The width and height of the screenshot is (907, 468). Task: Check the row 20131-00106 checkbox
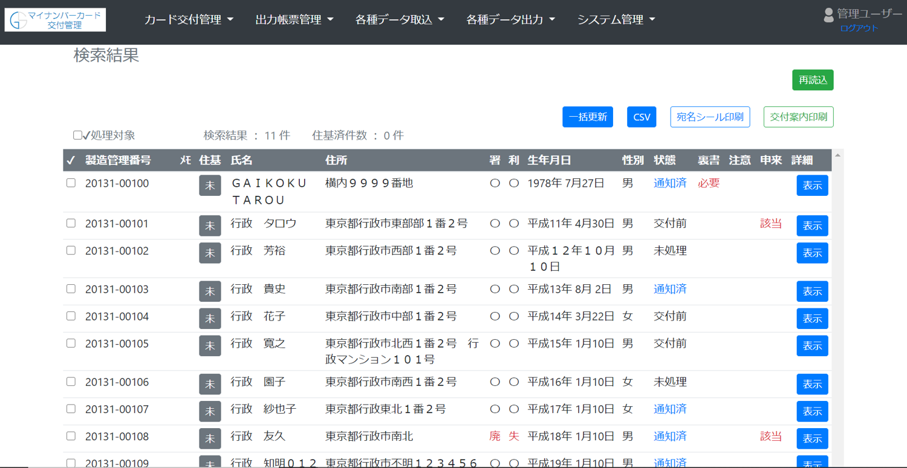tap(71, 382)
